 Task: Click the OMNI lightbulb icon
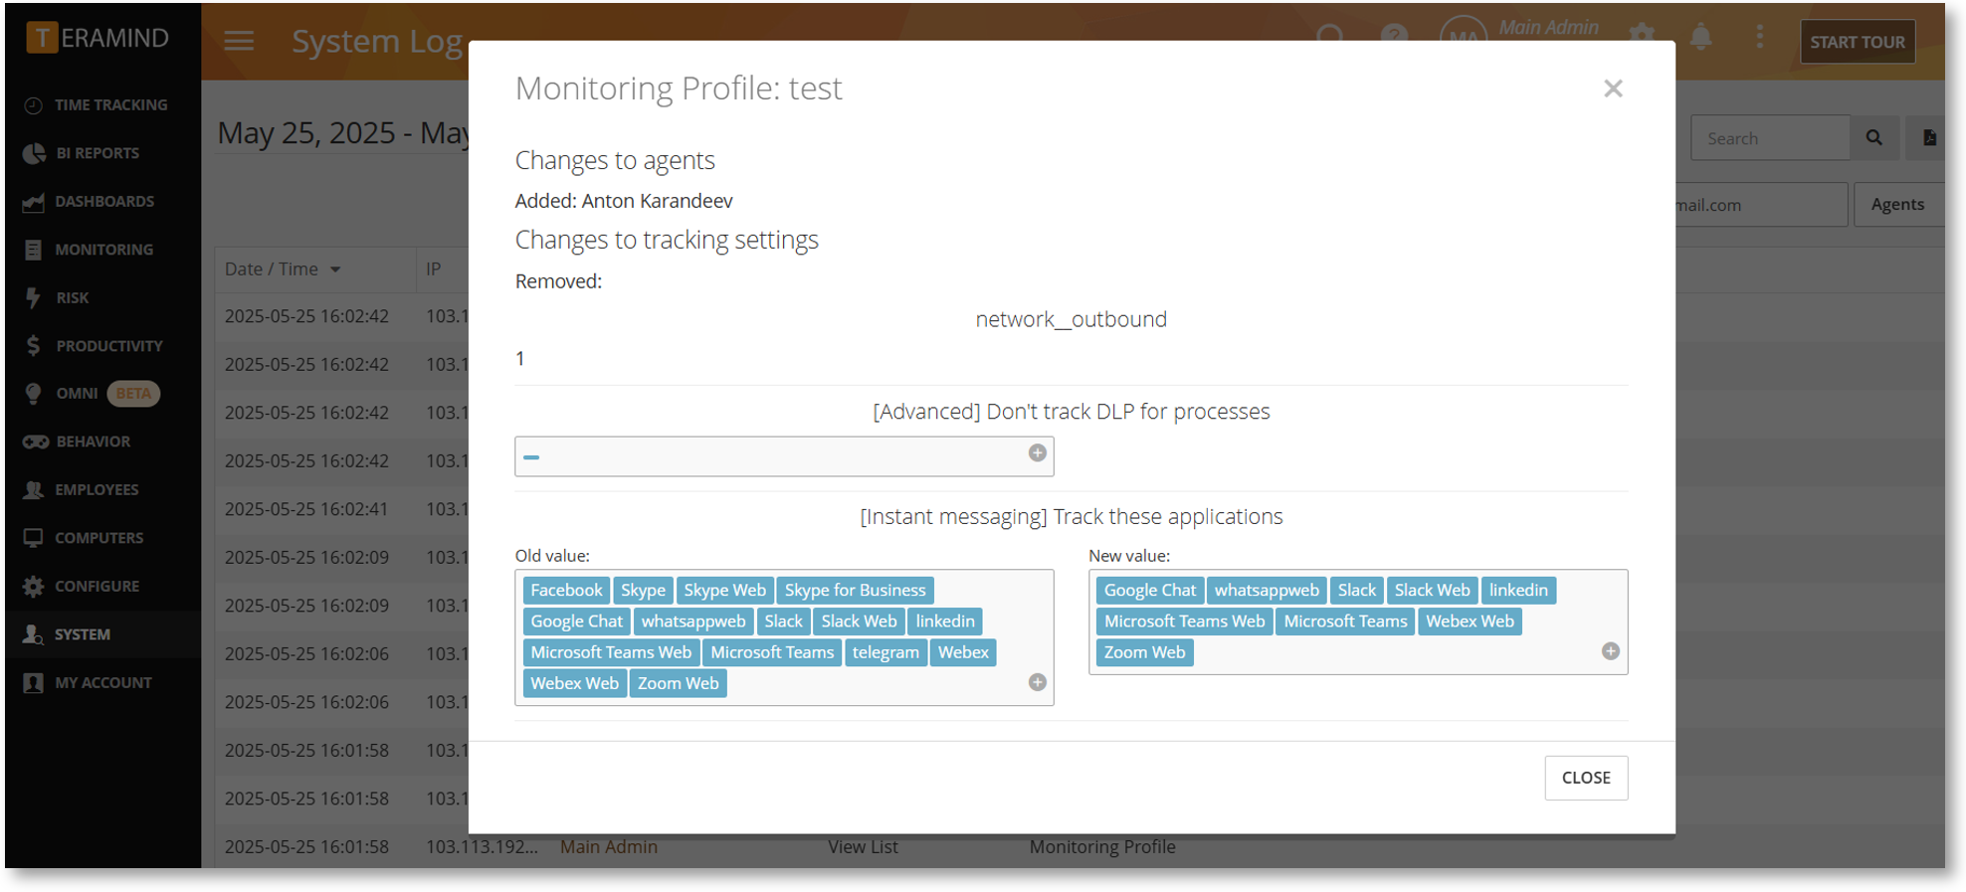tap(33, 394)
